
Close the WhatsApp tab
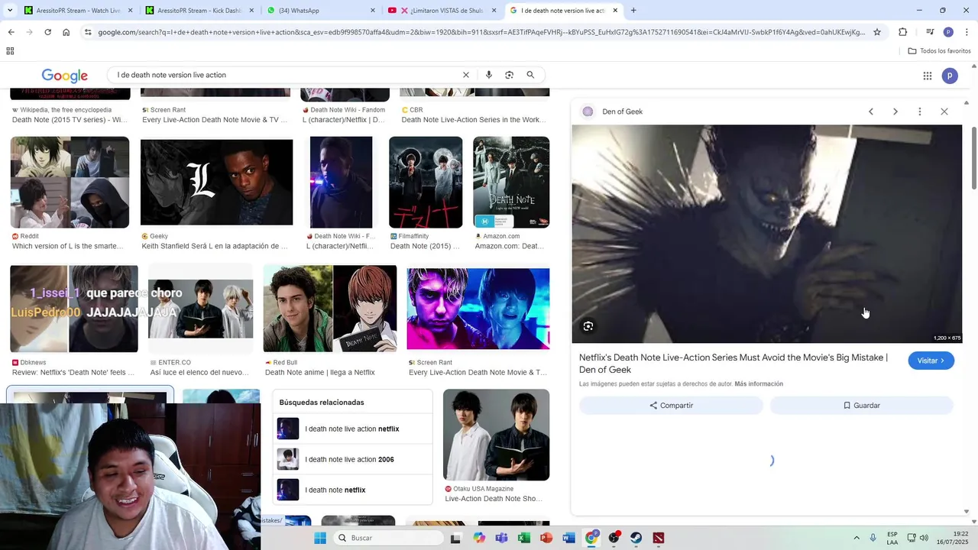click(x=373, y=11)
